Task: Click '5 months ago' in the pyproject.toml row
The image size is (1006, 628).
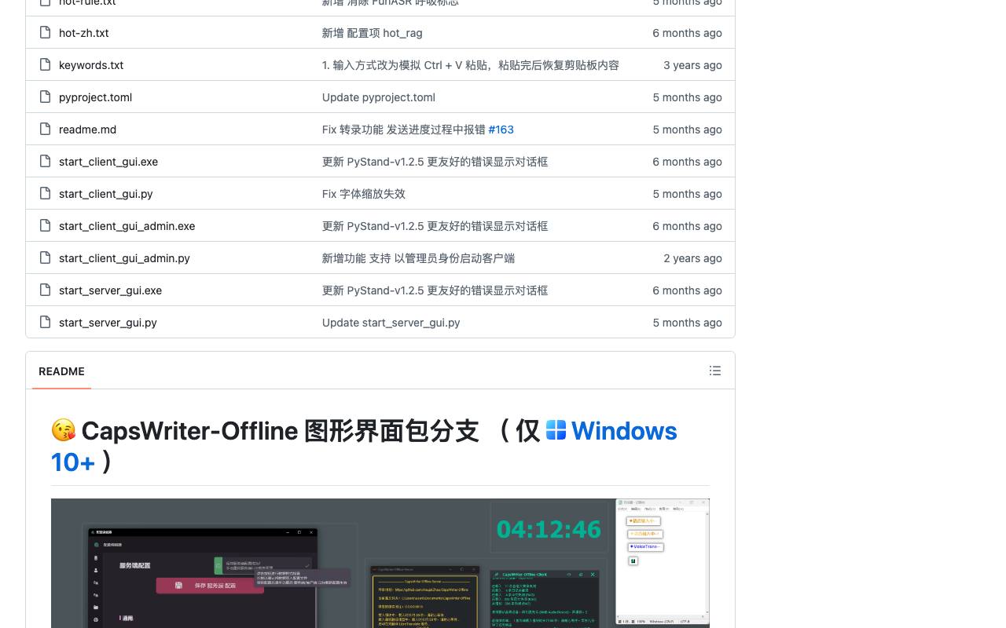Action: pos(687,97)
